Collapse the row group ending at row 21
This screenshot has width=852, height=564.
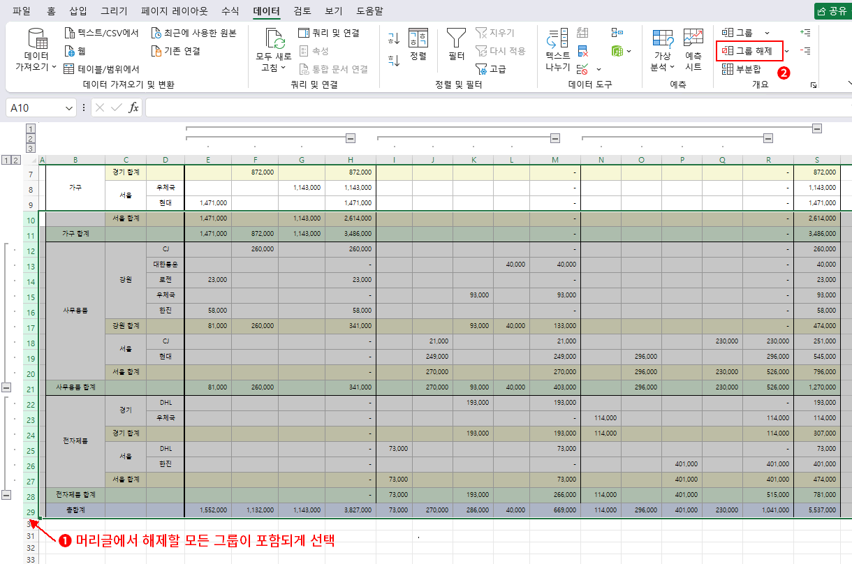[6, 387]
